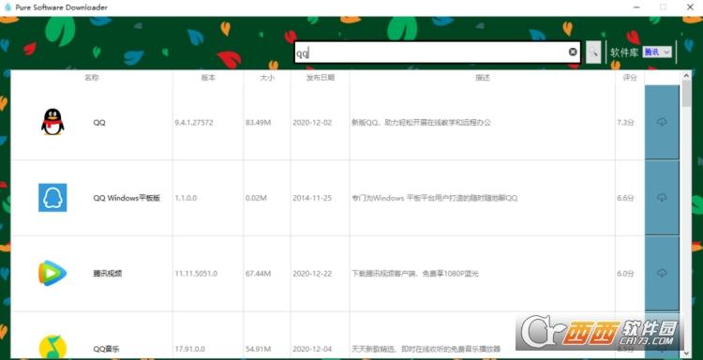The width and height of the screenshot is (703, 360).
Task: Click the Pure Software Downloader title icon
Action: click(7, 7)
